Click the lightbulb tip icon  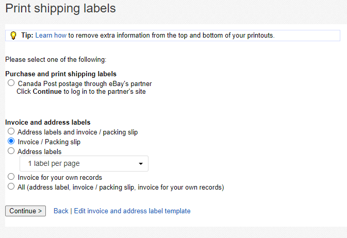coord(13,36)
